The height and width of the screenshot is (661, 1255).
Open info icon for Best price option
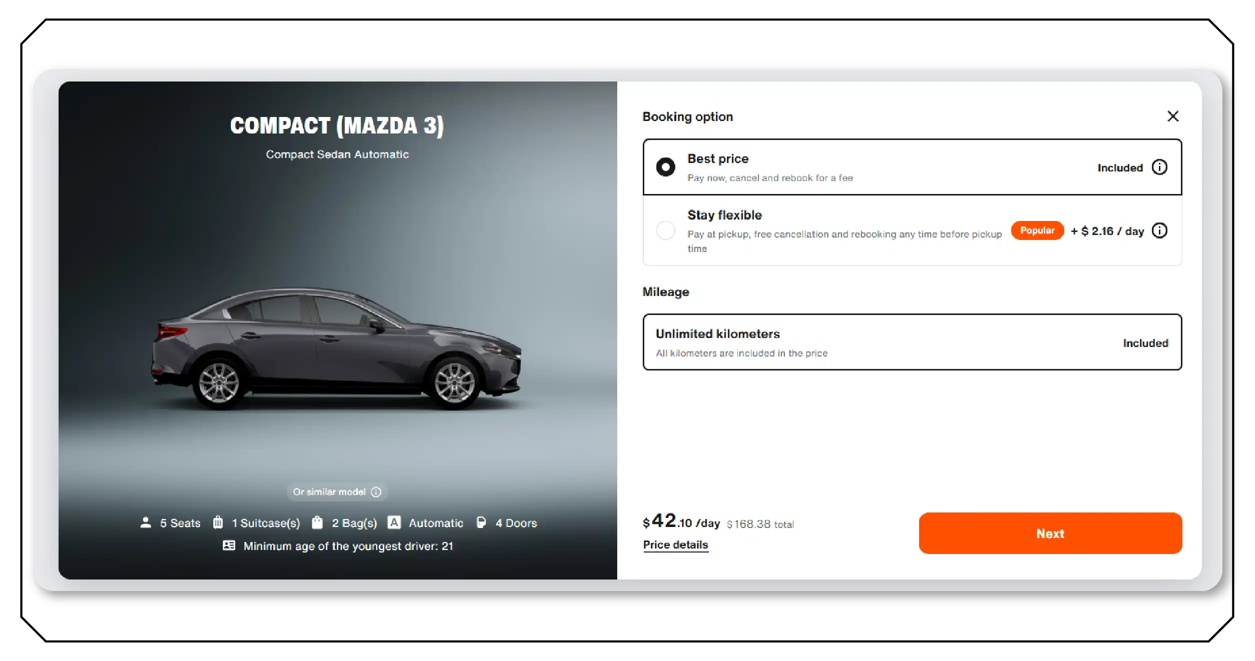[1159, 167]
